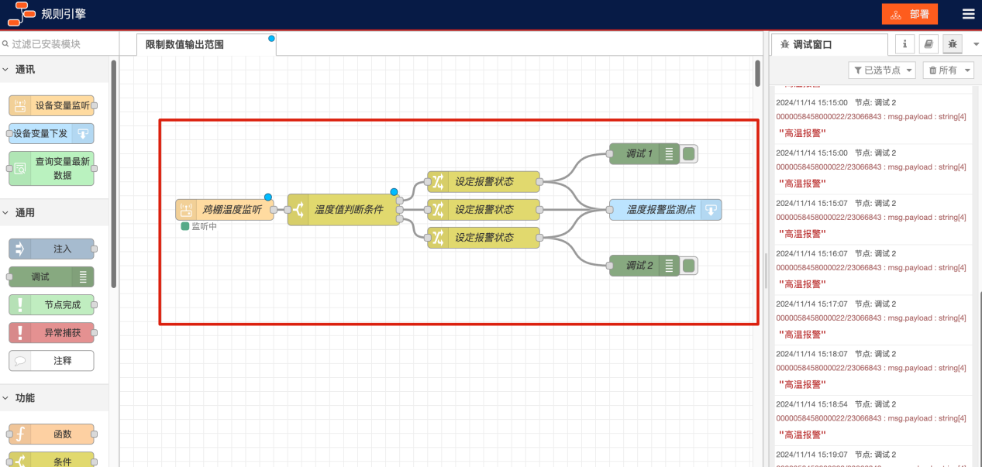Click the info icon in sidebar
This screenshot has height=467, width=982.
[904, 44]
